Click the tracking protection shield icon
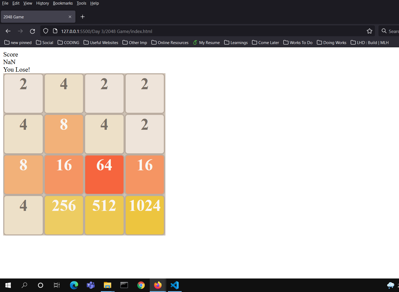This screenshot has width=399, height=292. 45,31
